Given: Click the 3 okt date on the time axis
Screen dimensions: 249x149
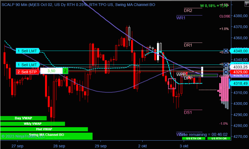Looking at the screenshot, I should click(x=184, y=146).
